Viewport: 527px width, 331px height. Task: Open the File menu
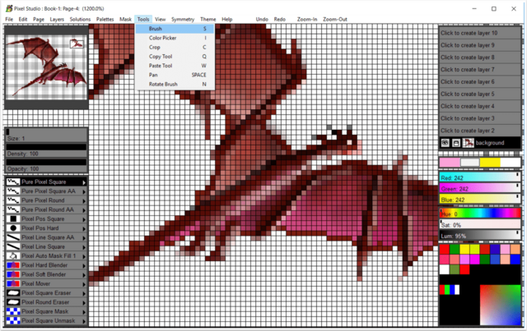click(9, 19)
